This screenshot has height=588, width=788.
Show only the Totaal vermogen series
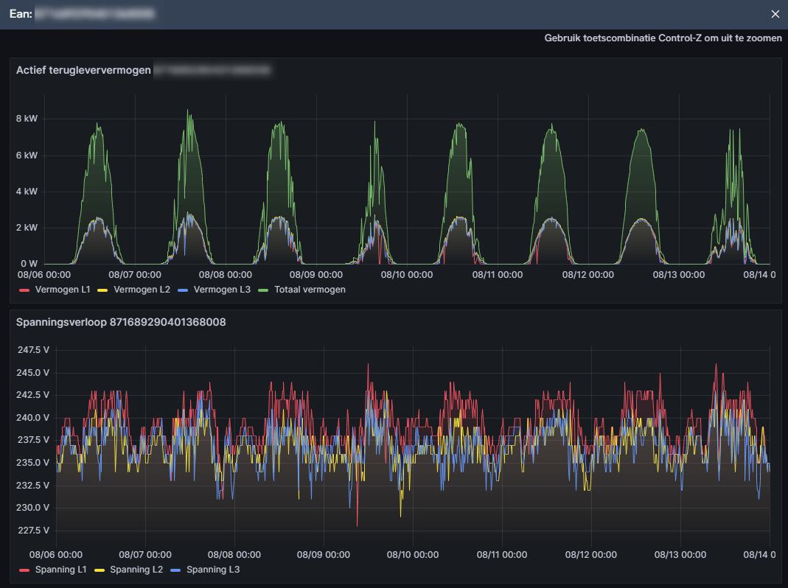click(308, 290)
